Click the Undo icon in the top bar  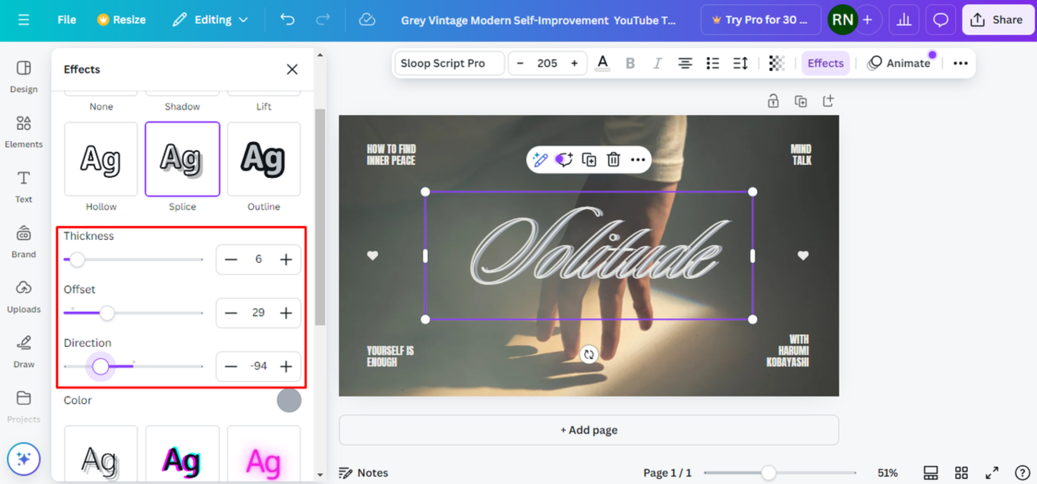[287, 20]
